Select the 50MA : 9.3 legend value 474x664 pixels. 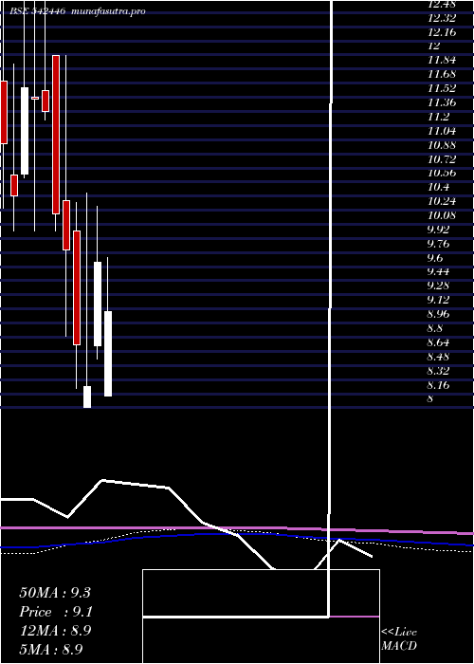pos(55,593)
